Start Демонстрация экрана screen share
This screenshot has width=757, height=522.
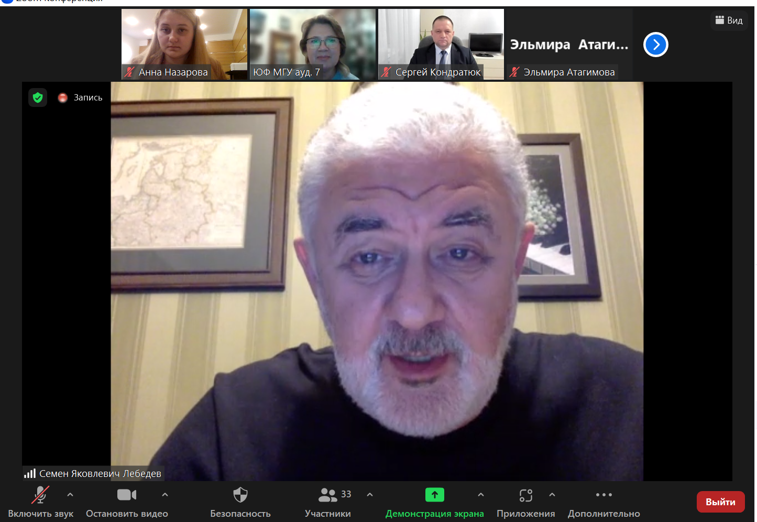point(434,502)
